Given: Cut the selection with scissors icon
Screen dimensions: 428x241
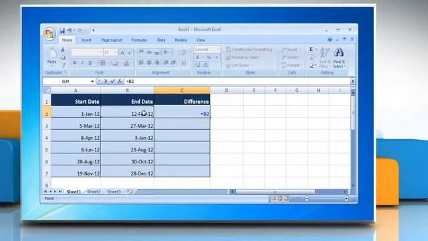Looking at the screenshot, I should tap(63, 50).
